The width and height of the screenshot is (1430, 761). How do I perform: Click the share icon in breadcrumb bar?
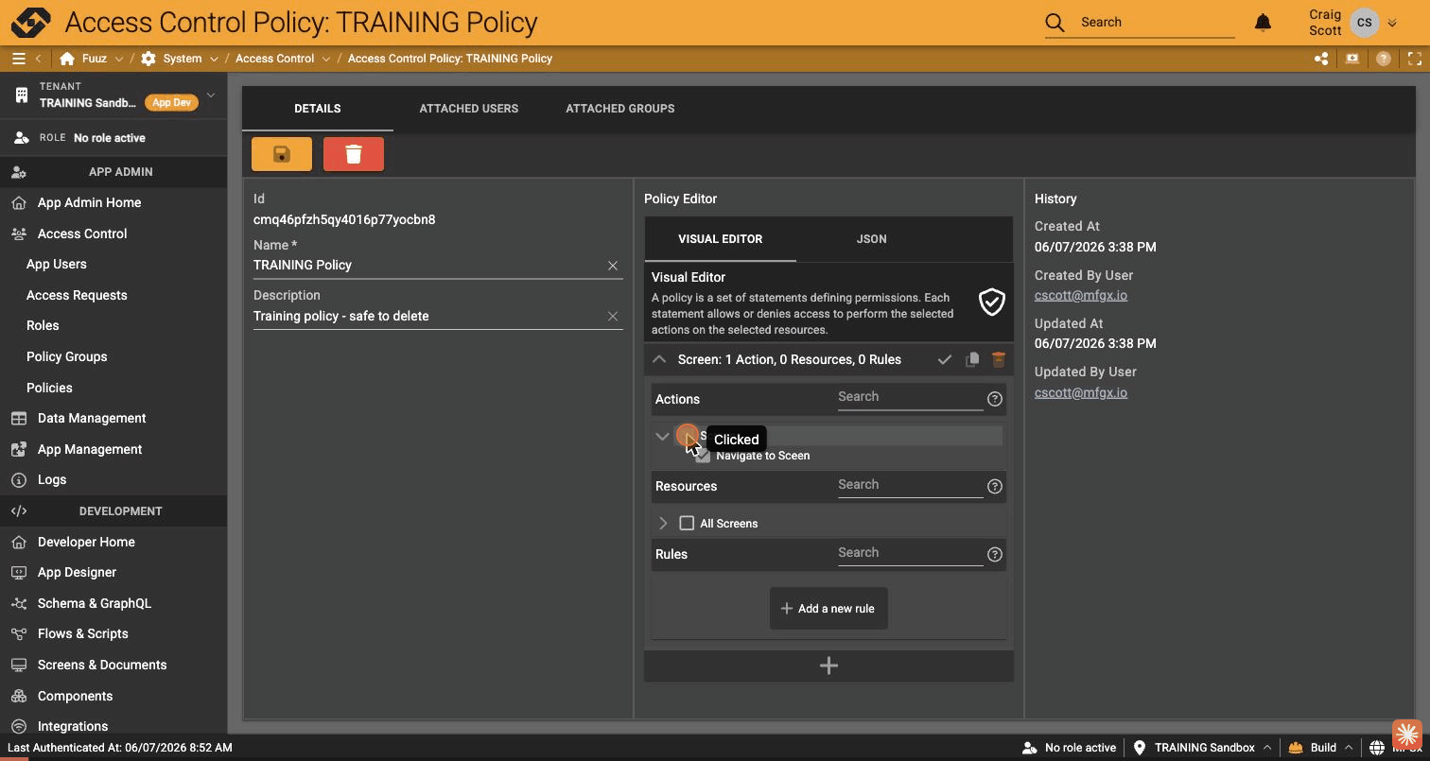tap(1321, 59)
